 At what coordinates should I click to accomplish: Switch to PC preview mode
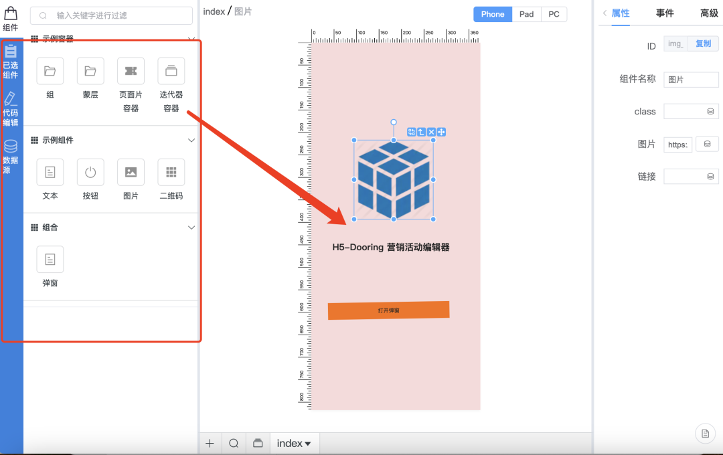coord(554,14)
